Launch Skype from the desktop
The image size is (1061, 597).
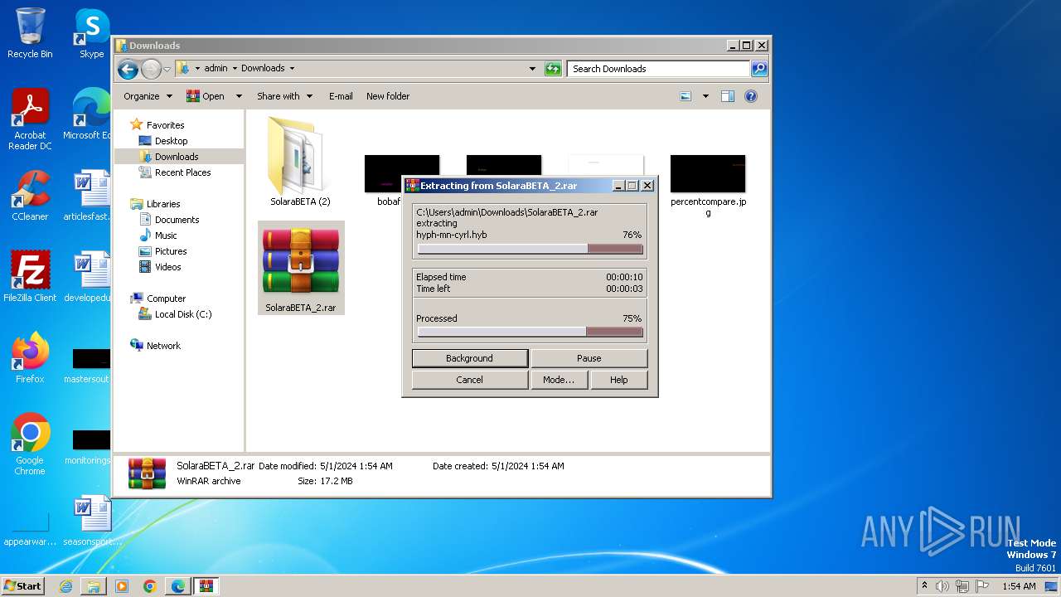coord(91,33)
